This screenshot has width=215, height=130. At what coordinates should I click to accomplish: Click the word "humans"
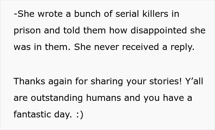click(x=104, y=98)
